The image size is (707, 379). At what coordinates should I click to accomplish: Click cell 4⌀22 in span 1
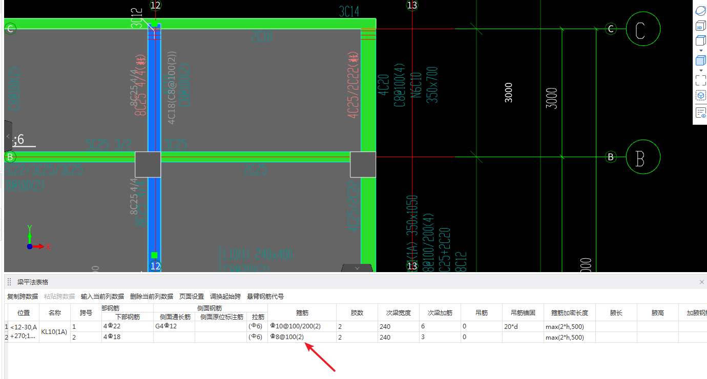tap(128, 326)
